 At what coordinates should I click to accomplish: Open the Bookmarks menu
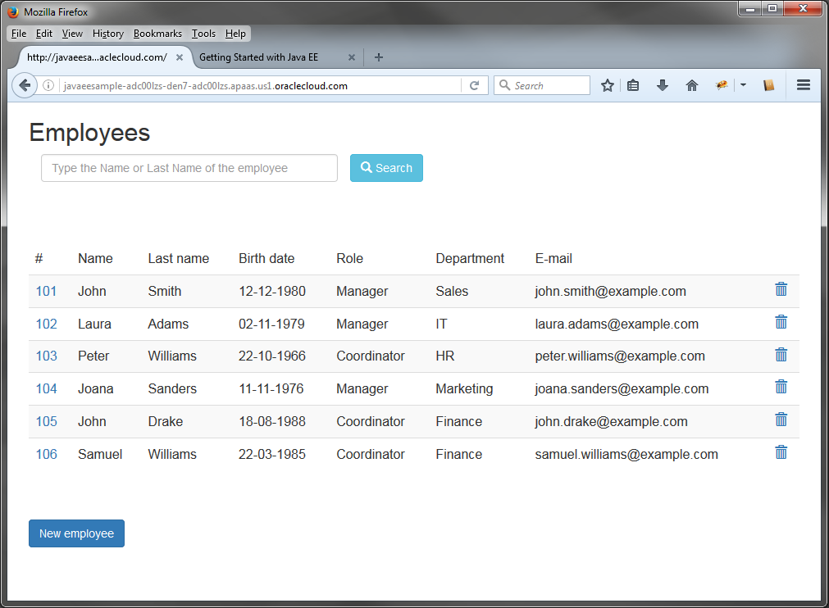coord(157,34)
